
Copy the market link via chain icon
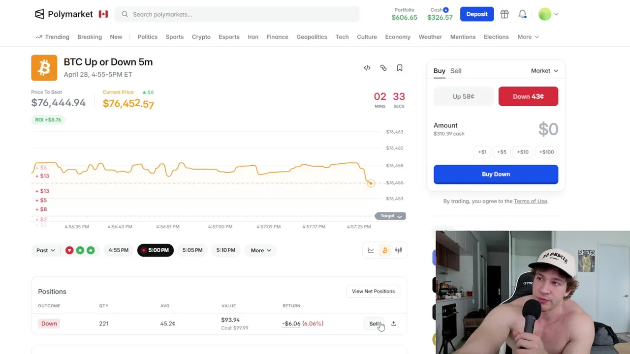383,68
